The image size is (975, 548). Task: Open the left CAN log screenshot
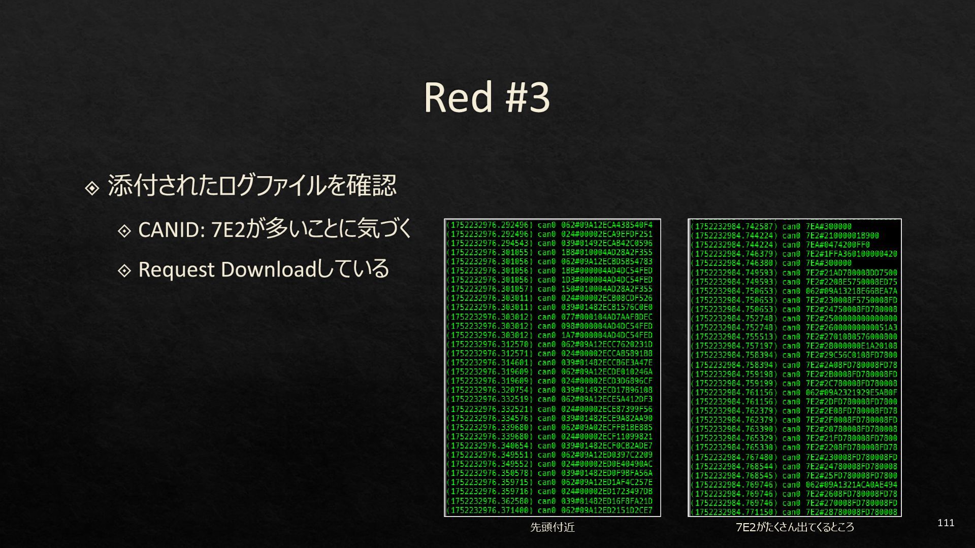552,367
